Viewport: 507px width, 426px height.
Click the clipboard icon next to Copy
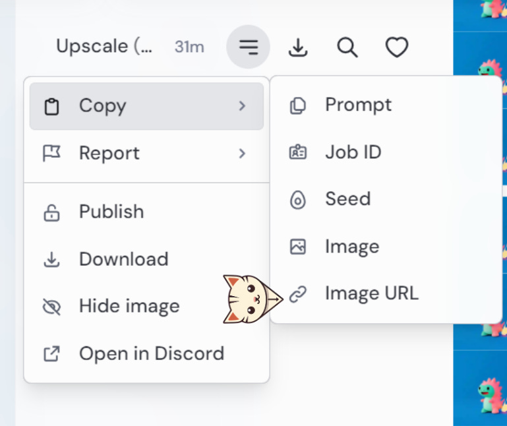[51, 106]
